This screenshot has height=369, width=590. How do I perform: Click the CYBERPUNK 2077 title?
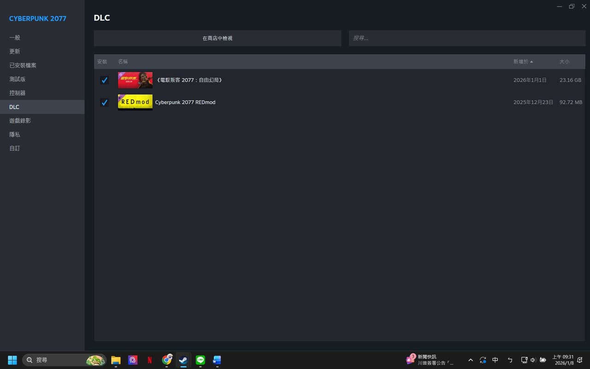(x=38, y=19)
